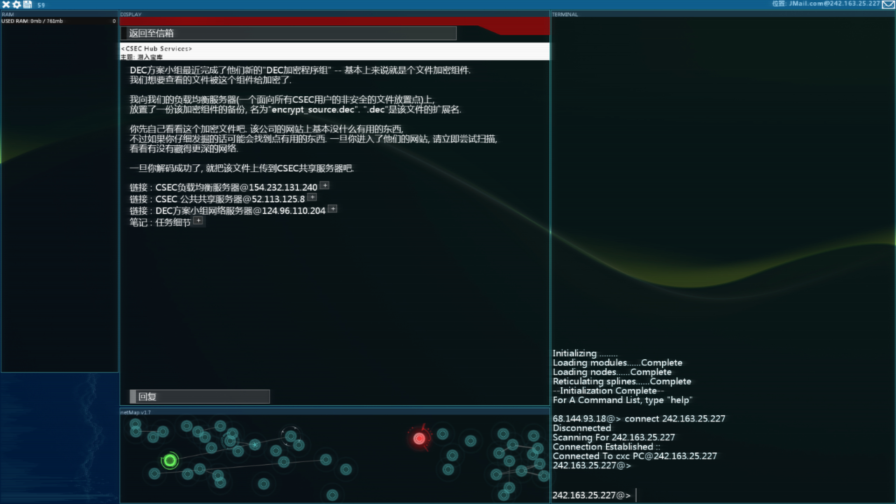Click the CSEC Hub Services sender header
The height and width of the screenshot is (504, 896).
[157, 49]
